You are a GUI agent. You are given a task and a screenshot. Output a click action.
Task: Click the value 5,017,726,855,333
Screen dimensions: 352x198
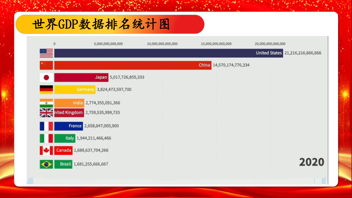[x=127, y=77]
